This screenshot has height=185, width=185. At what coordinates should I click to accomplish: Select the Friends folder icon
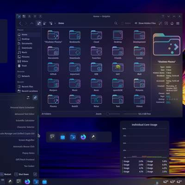coord(118,51)
